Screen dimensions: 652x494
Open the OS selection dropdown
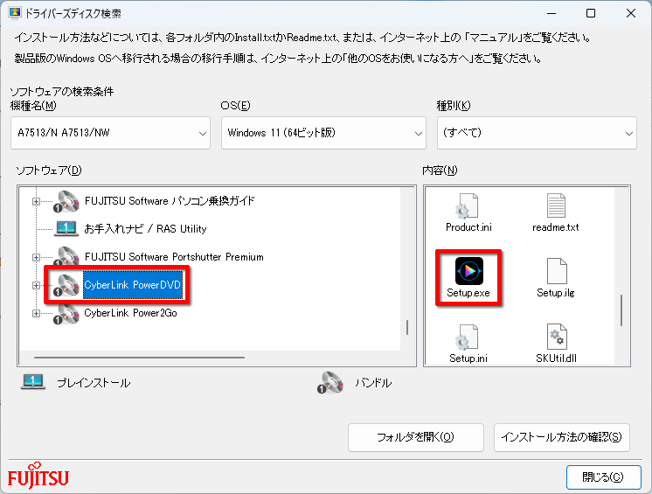point(323,133)
